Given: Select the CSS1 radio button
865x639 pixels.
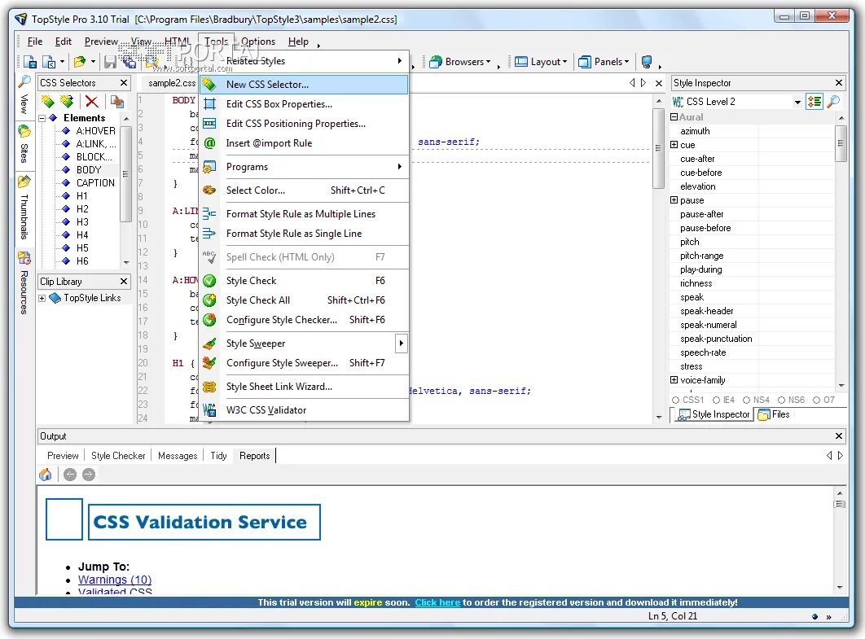Looking at the screenshot, I should 675,400.
